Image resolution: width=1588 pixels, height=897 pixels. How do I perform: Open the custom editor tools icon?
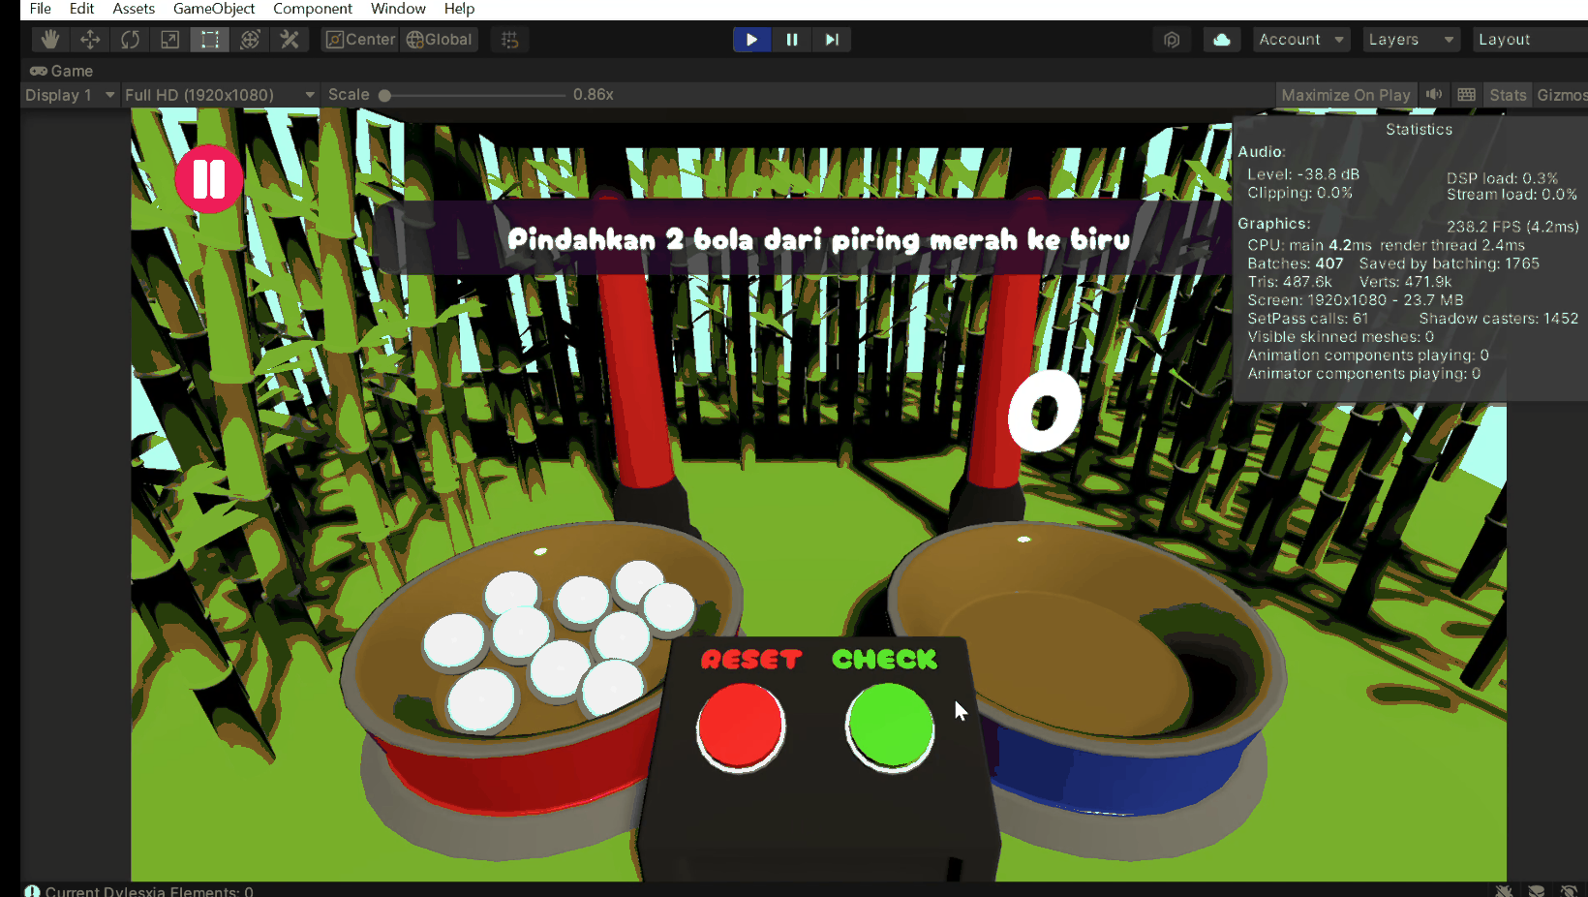pyautogui.click(x=290, y=40)
